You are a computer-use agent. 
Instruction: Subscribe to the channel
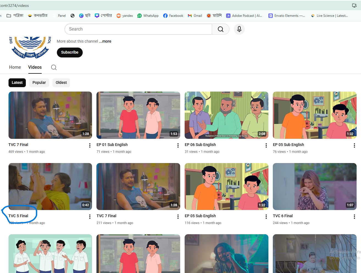(x=70, y=53)
